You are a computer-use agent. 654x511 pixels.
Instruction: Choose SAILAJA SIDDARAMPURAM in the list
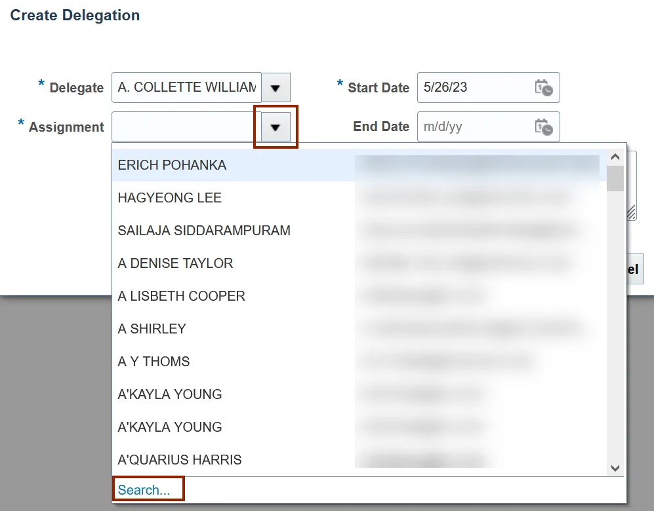[204, 231]
